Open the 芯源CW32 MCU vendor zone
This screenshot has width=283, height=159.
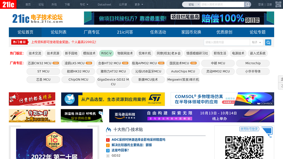[43, 63]
